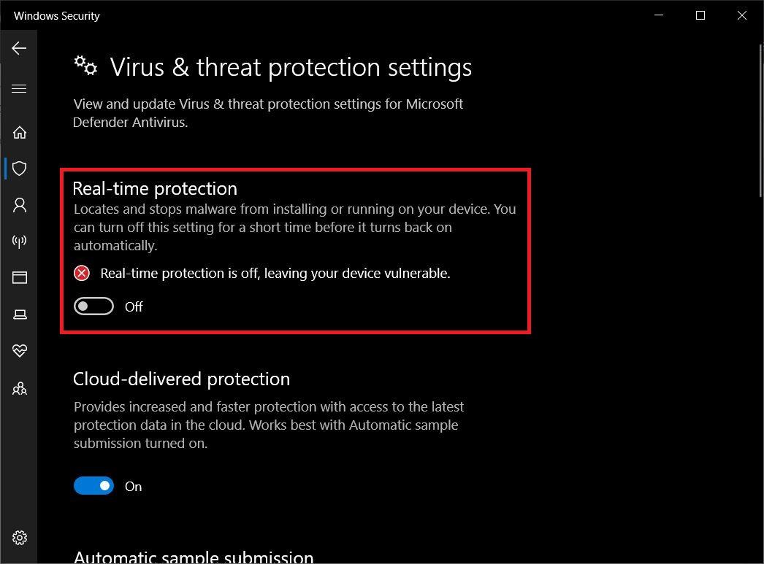Open Firewall & network protection icon

click(x=20, y=241)
